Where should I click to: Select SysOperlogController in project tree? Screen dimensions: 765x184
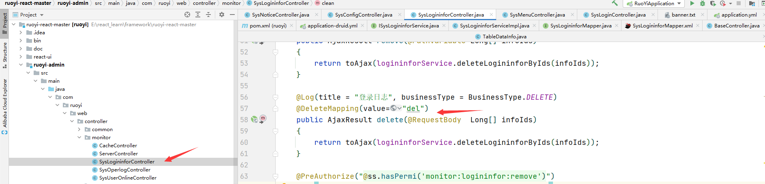(125, 169)
